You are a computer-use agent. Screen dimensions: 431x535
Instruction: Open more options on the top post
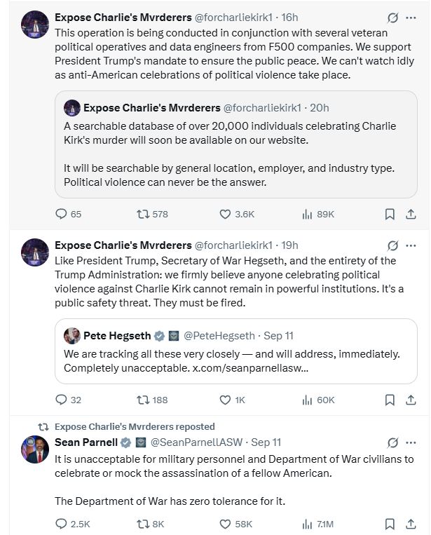pyautogui.click(x=411, y=17)
